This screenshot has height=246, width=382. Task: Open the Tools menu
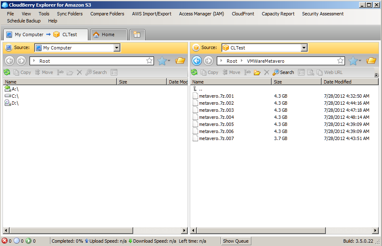point(44,14)
